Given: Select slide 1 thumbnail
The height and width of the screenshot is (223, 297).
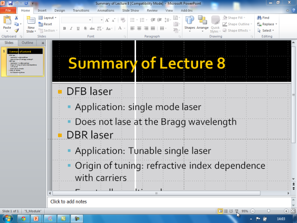Looking at the screenshot, I should (x=25, y=62).
